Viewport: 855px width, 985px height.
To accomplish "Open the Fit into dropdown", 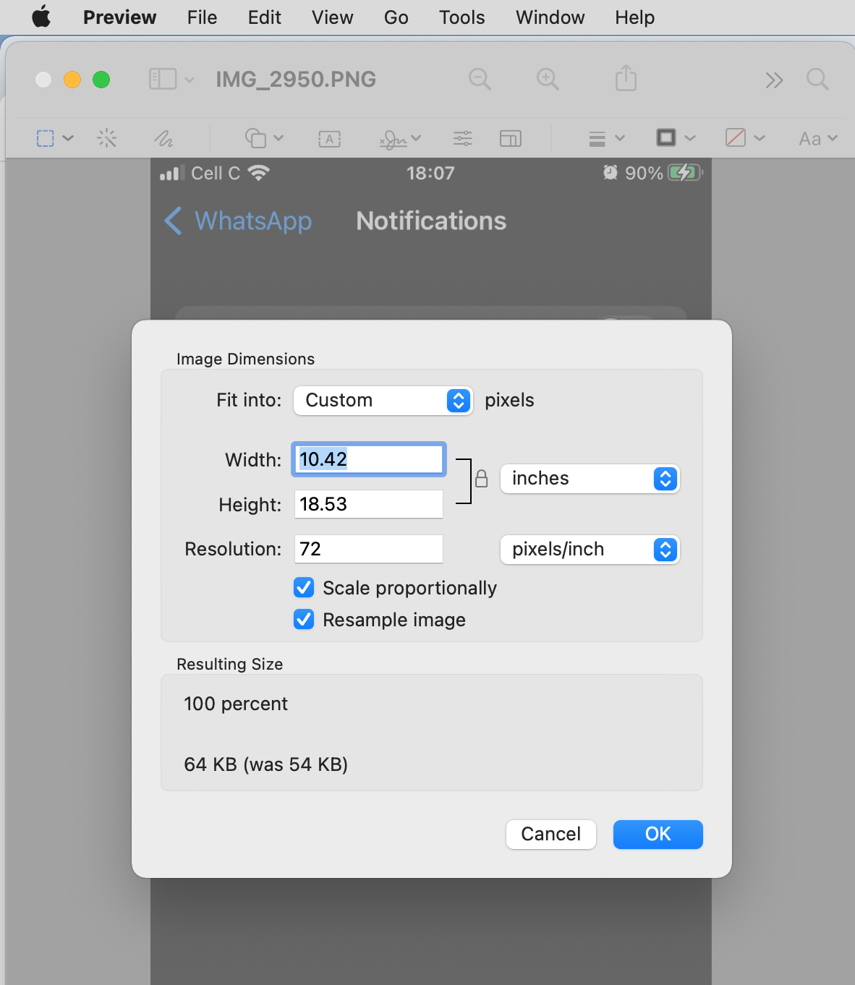I will pyautogui.click(x=383, y=400).
